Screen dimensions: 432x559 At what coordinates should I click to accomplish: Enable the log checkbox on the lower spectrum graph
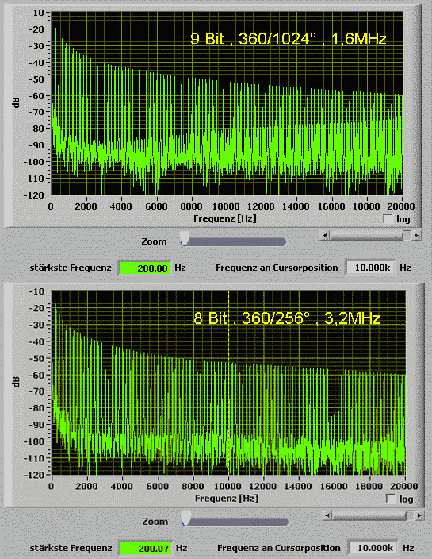pos(390,499)
